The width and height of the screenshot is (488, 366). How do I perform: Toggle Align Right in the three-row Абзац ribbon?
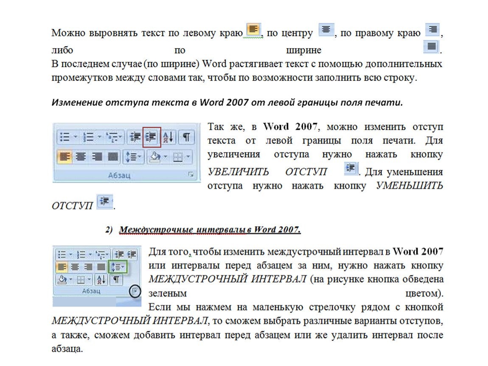tap(88, 267)
